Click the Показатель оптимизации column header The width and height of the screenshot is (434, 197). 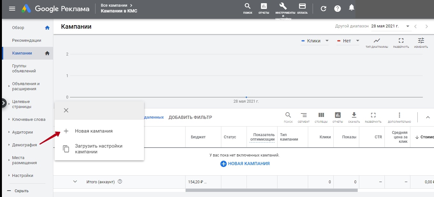262,137
